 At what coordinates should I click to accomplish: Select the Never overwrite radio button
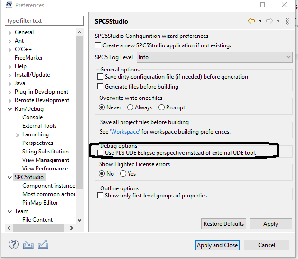click(x=102, y=107)
